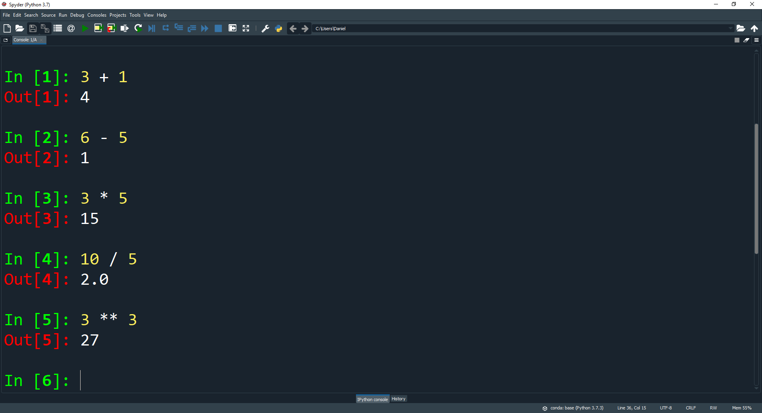Open the Source menu
The image size is (762, 413).
click(48, 15)
